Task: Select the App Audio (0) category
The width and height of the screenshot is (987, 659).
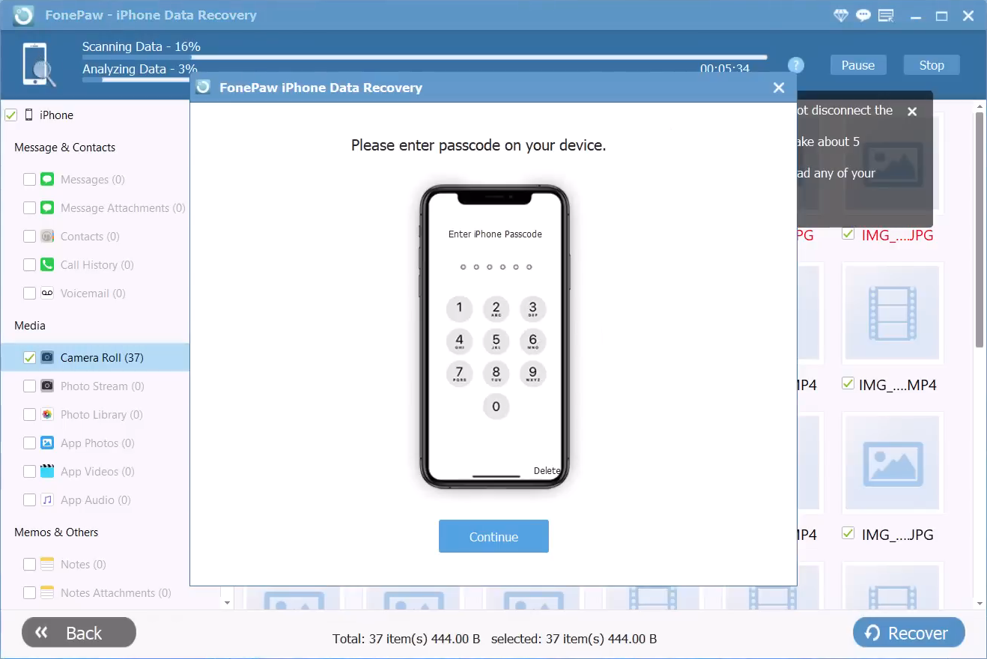Action: [x=94, y=500]
